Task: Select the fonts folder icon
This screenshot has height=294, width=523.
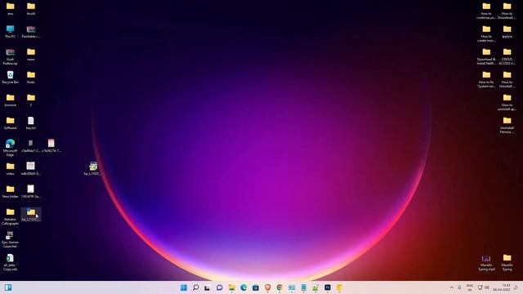Action: 31,78
